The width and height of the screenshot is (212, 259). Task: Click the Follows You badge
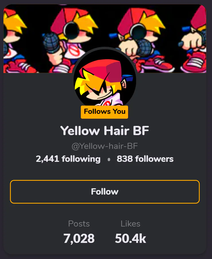pos(104,112)
